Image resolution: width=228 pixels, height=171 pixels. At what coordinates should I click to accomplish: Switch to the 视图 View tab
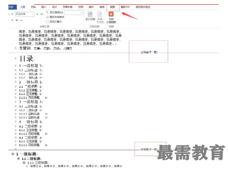113,7
